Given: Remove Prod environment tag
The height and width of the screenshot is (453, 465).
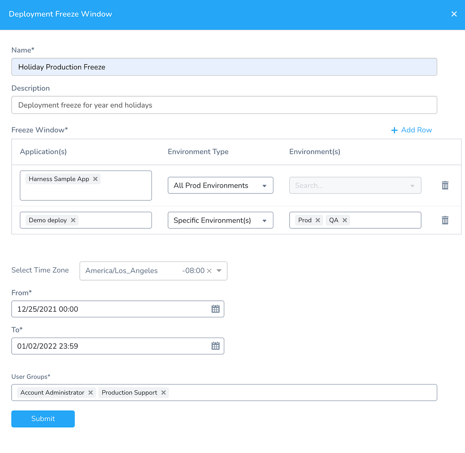Looking at the screenshot, I should [x=318, y=220].
